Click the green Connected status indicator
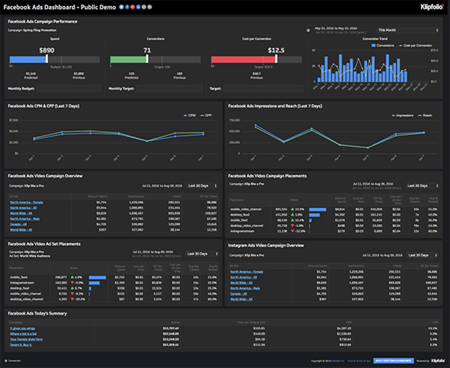The height and width of the screenshot is (368, 450). pyautogui.click(x=6, y=361)
